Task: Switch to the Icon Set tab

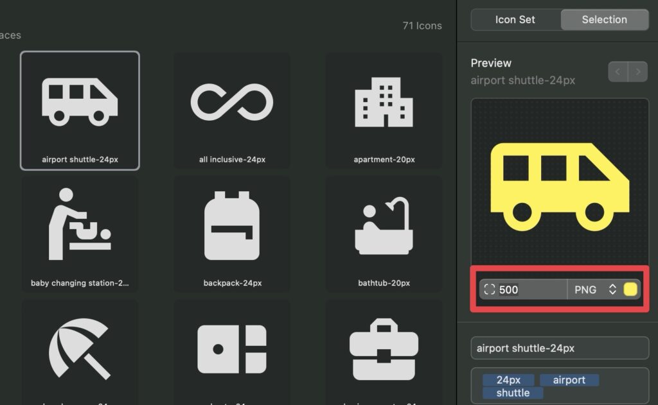Action: 515,20
